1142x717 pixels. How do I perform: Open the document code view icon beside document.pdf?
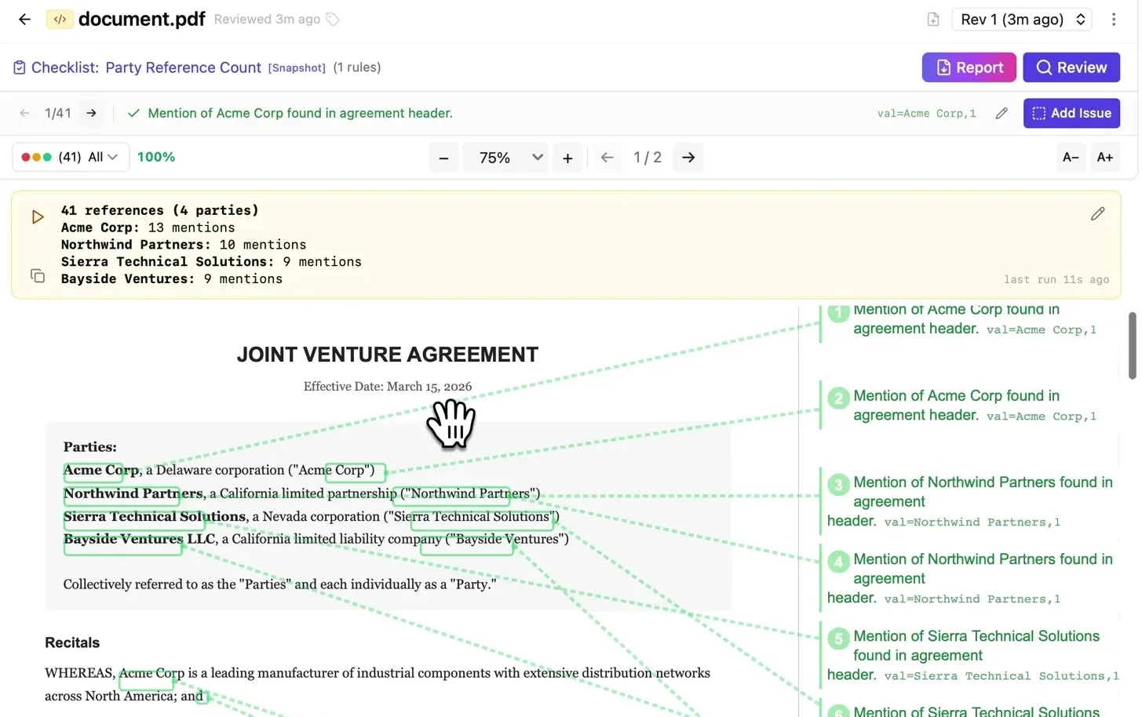click(x=60, y=19)
